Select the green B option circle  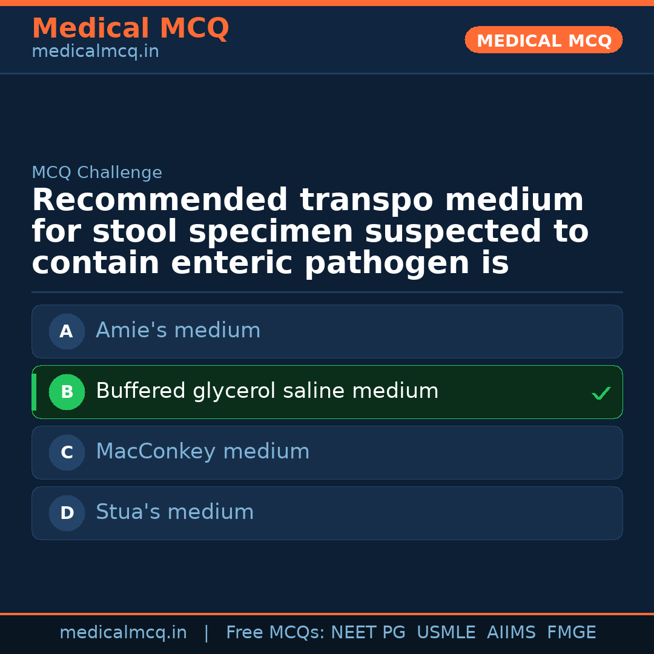click(67, 392)
